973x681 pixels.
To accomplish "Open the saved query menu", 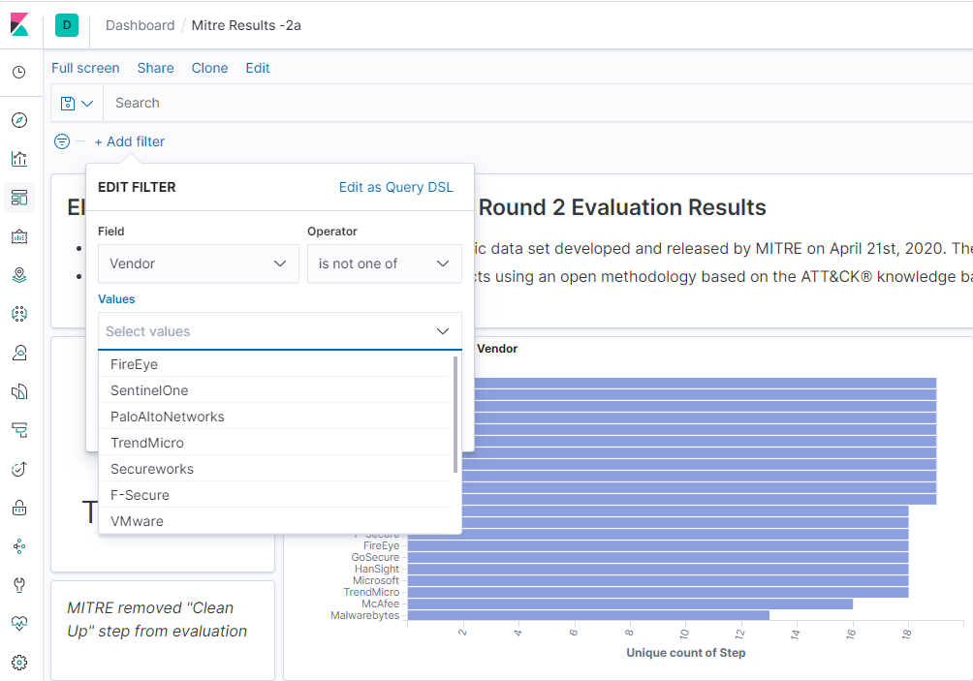I will pos(77,103).
